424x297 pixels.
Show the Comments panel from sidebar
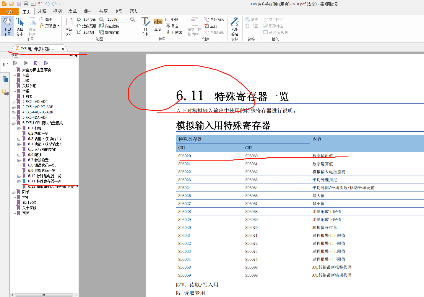pos(5,93)
